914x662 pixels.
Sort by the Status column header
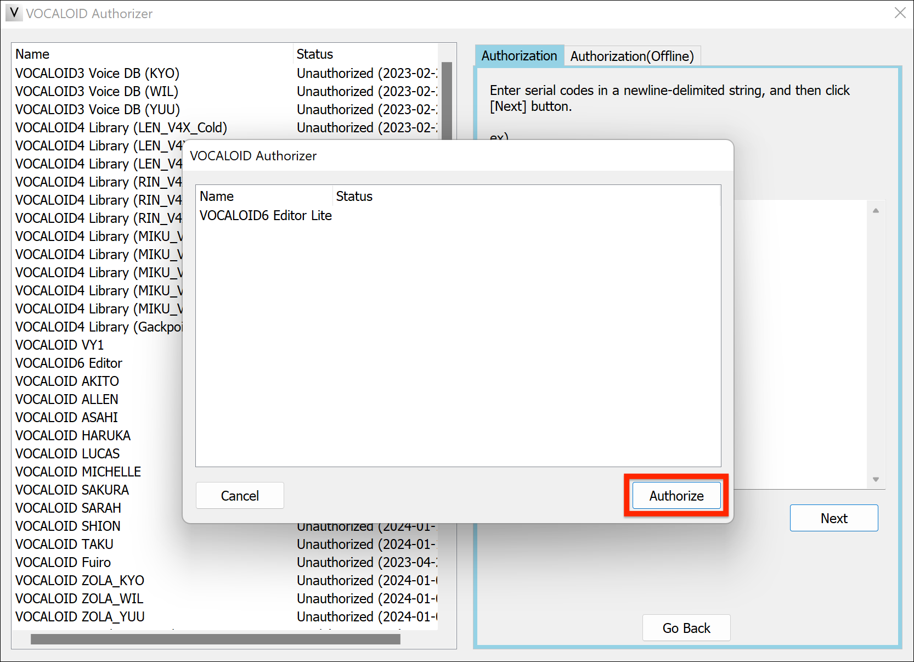click(314, 54)
